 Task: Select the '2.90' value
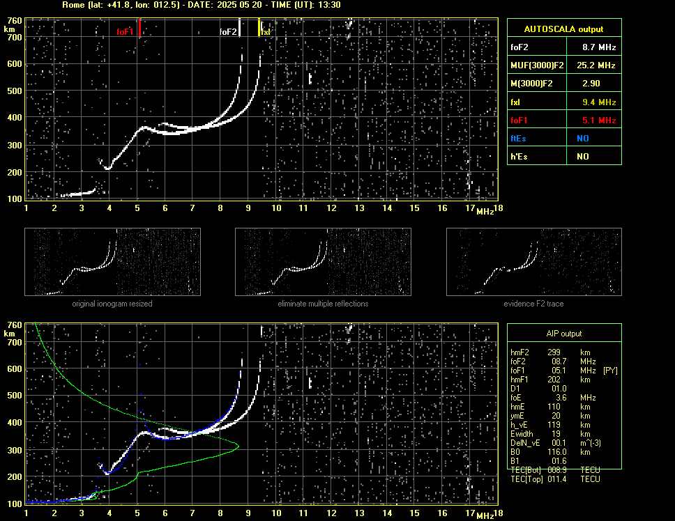click(591, 84)
